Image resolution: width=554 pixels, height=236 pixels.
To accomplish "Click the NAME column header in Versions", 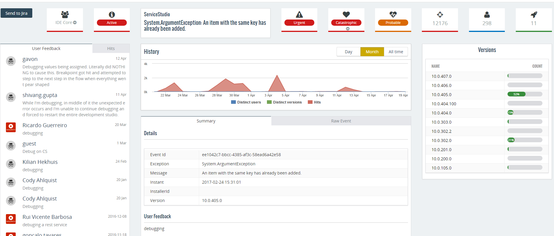I will coord(435,66).
